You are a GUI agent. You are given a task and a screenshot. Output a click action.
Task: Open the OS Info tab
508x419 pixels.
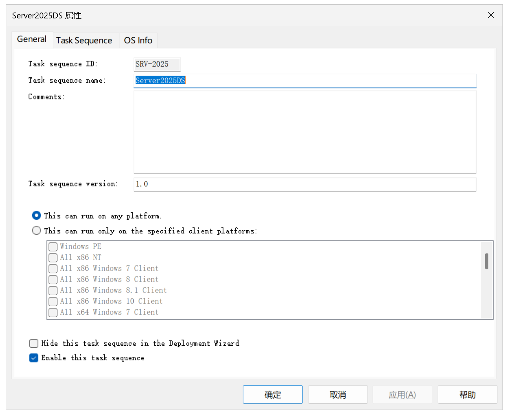(138, 40)
